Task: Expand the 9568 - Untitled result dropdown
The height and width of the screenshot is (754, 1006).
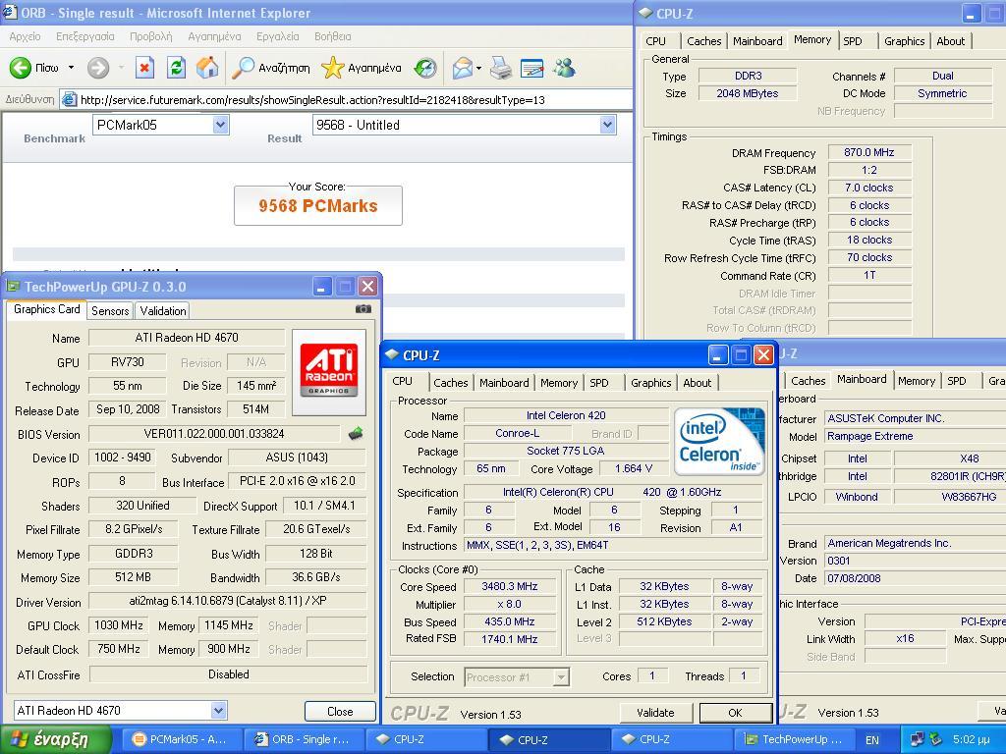Action: tap(607, 125)
